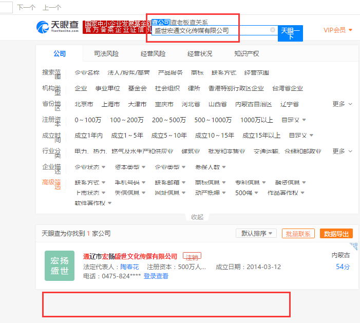Open the 失信信息 dropdown filter
The height and width of the screenshot is (323, 360).
click(x=130, y=193)
